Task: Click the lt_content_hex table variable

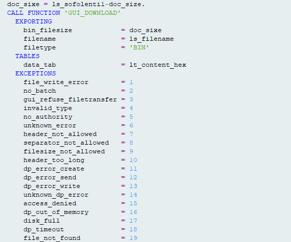Action: 158,65
